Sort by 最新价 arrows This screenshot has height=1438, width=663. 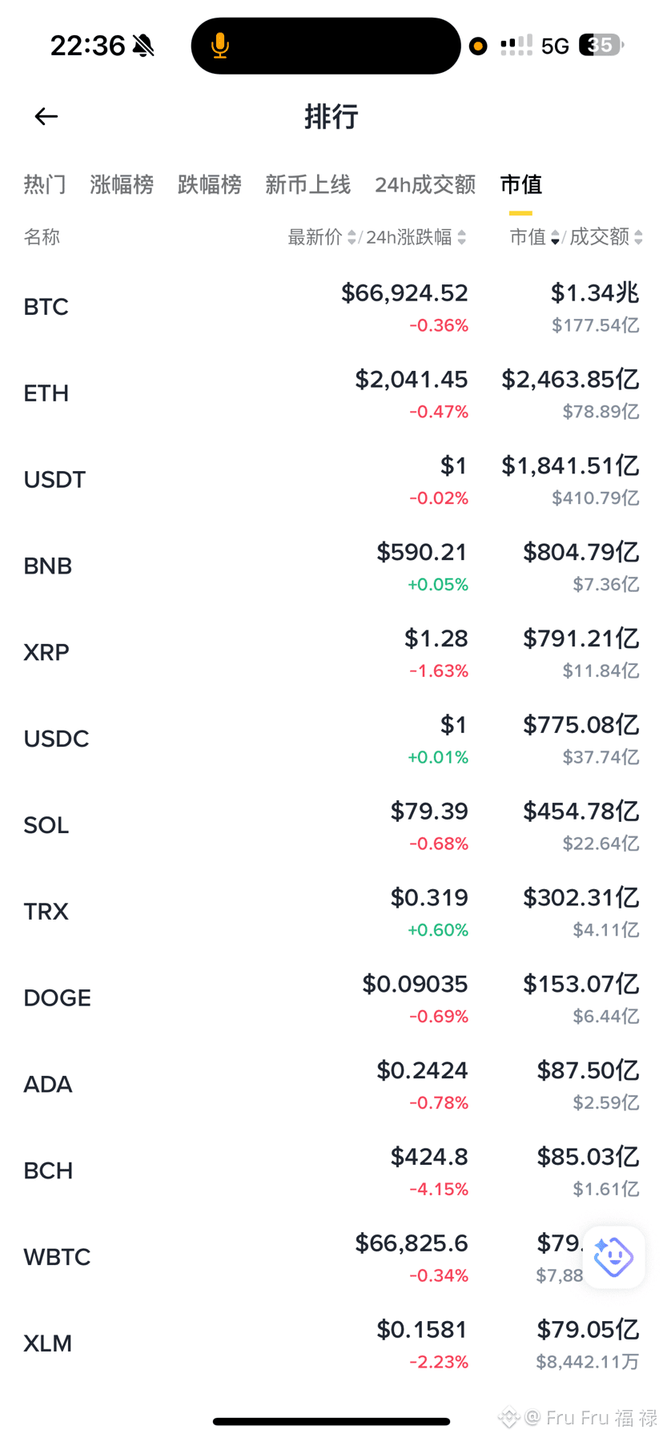click(352, 237)
